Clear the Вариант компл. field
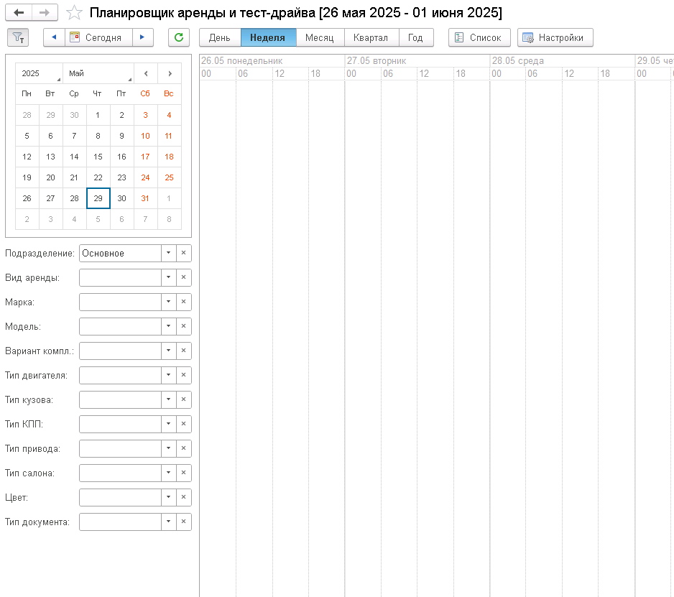 tap(183, 351)
